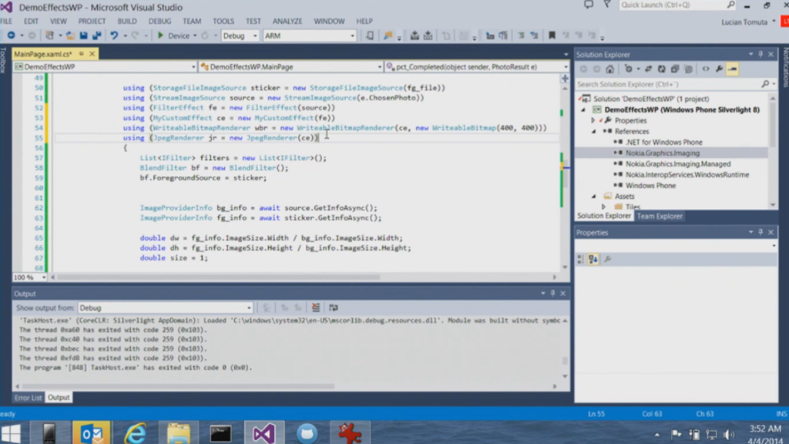This screenshot has width=789, height=444.
Task: Toggle auto-hide pin on the Solution Explorer panel
Action: click(760, 55)
